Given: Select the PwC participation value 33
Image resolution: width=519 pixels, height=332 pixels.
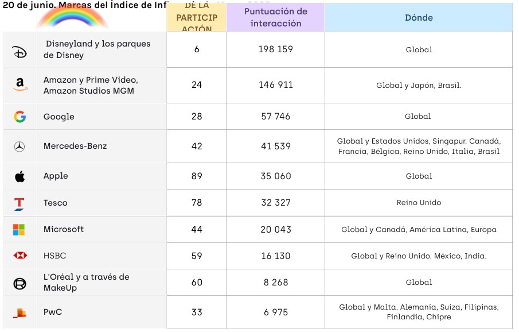Looking at the screenshot, I should (x=197, y=312).
